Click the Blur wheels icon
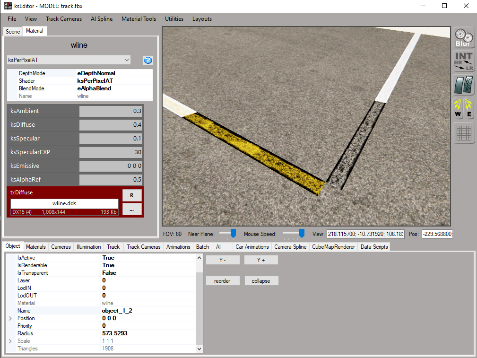The height and width of the screenshot is (358, 477). click(463, 38)
